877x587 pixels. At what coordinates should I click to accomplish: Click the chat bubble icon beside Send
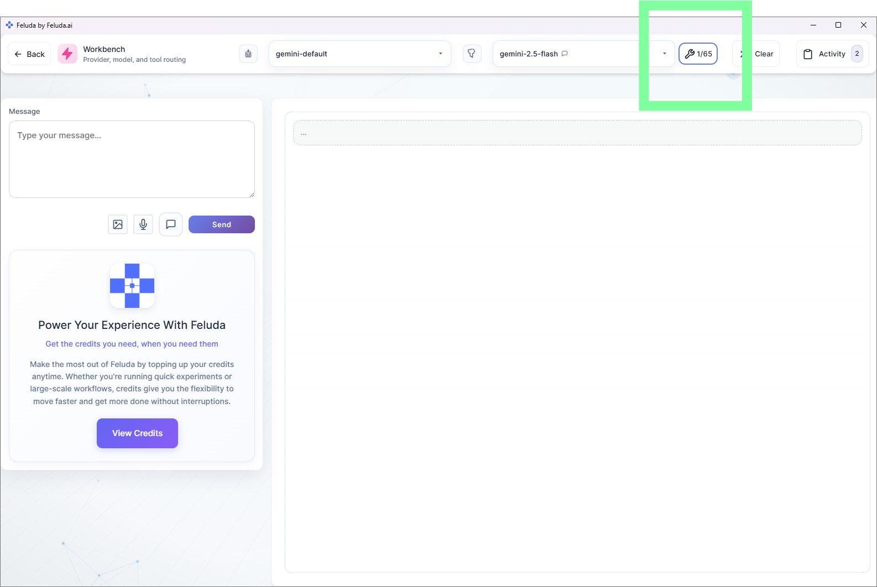coord(171,224)
